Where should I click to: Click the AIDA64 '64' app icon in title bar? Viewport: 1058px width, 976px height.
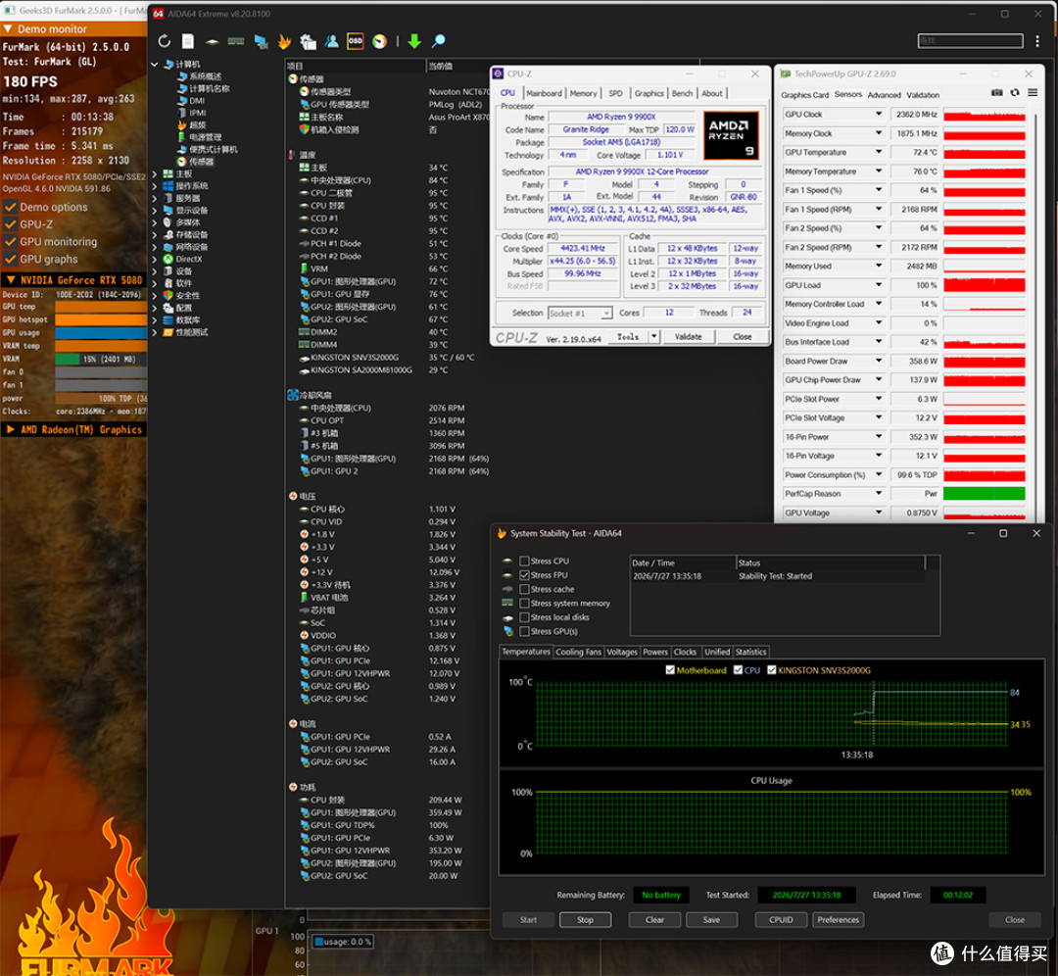[x=159, y=14]
